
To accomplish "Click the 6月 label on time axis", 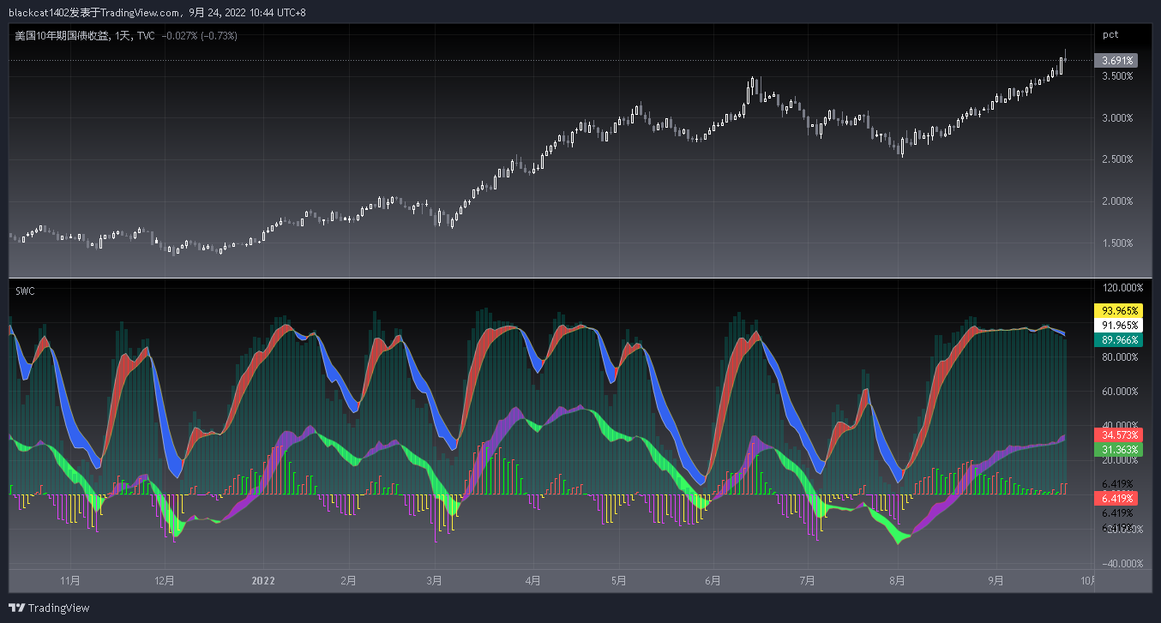I will [712, 580].
